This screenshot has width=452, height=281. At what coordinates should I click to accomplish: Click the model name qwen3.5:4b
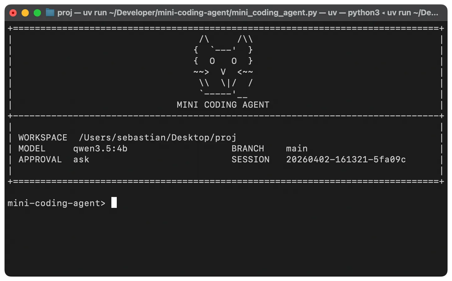coord(100,149)
